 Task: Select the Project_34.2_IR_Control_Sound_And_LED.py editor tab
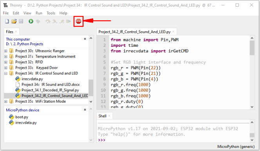pos(134,32)
